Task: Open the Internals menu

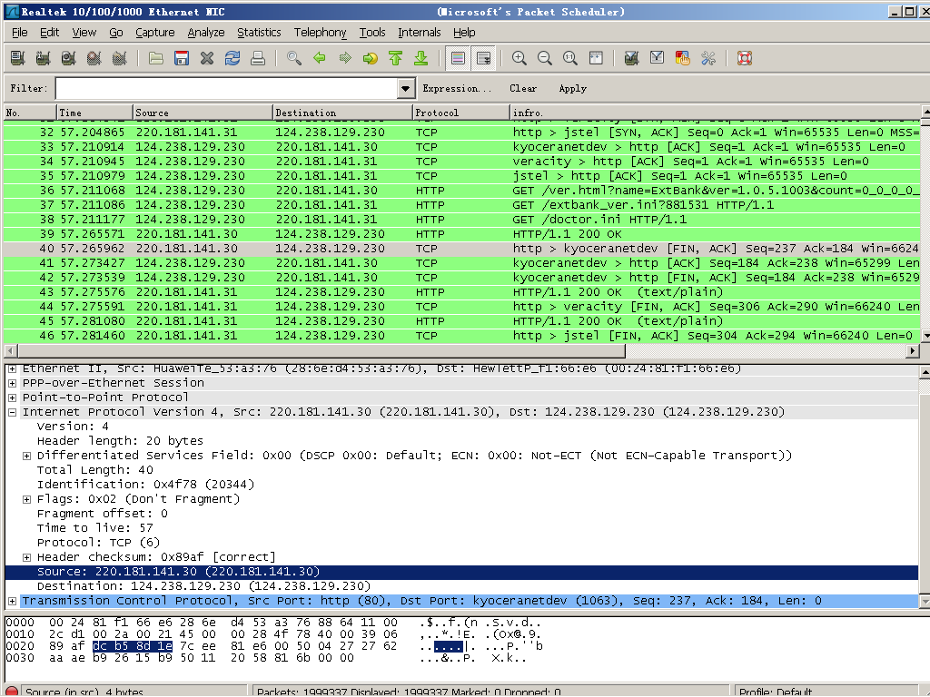Action: click(x=420, y=33)
